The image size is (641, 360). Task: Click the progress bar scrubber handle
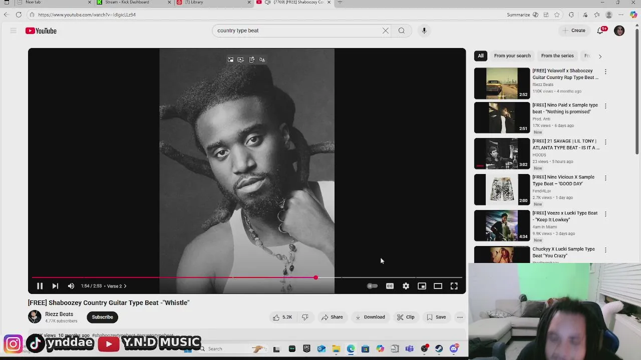[x=315, y=277]
